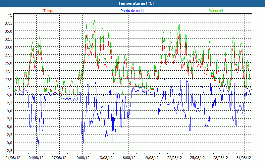Click the 25,0 y-axis value

pos(9,63)
